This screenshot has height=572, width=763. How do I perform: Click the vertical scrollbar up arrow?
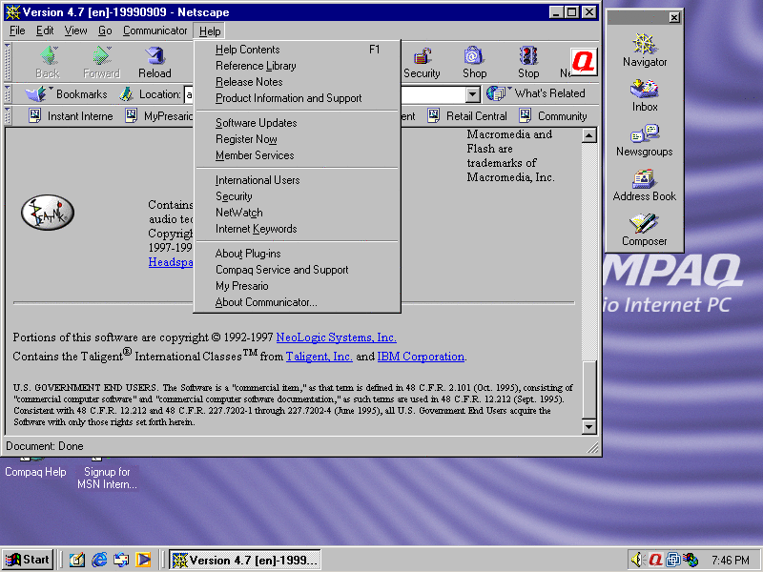(588, 135)
